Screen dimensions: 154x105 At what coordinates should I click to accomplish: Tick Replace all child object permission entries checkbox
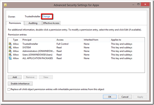point(9,89)
